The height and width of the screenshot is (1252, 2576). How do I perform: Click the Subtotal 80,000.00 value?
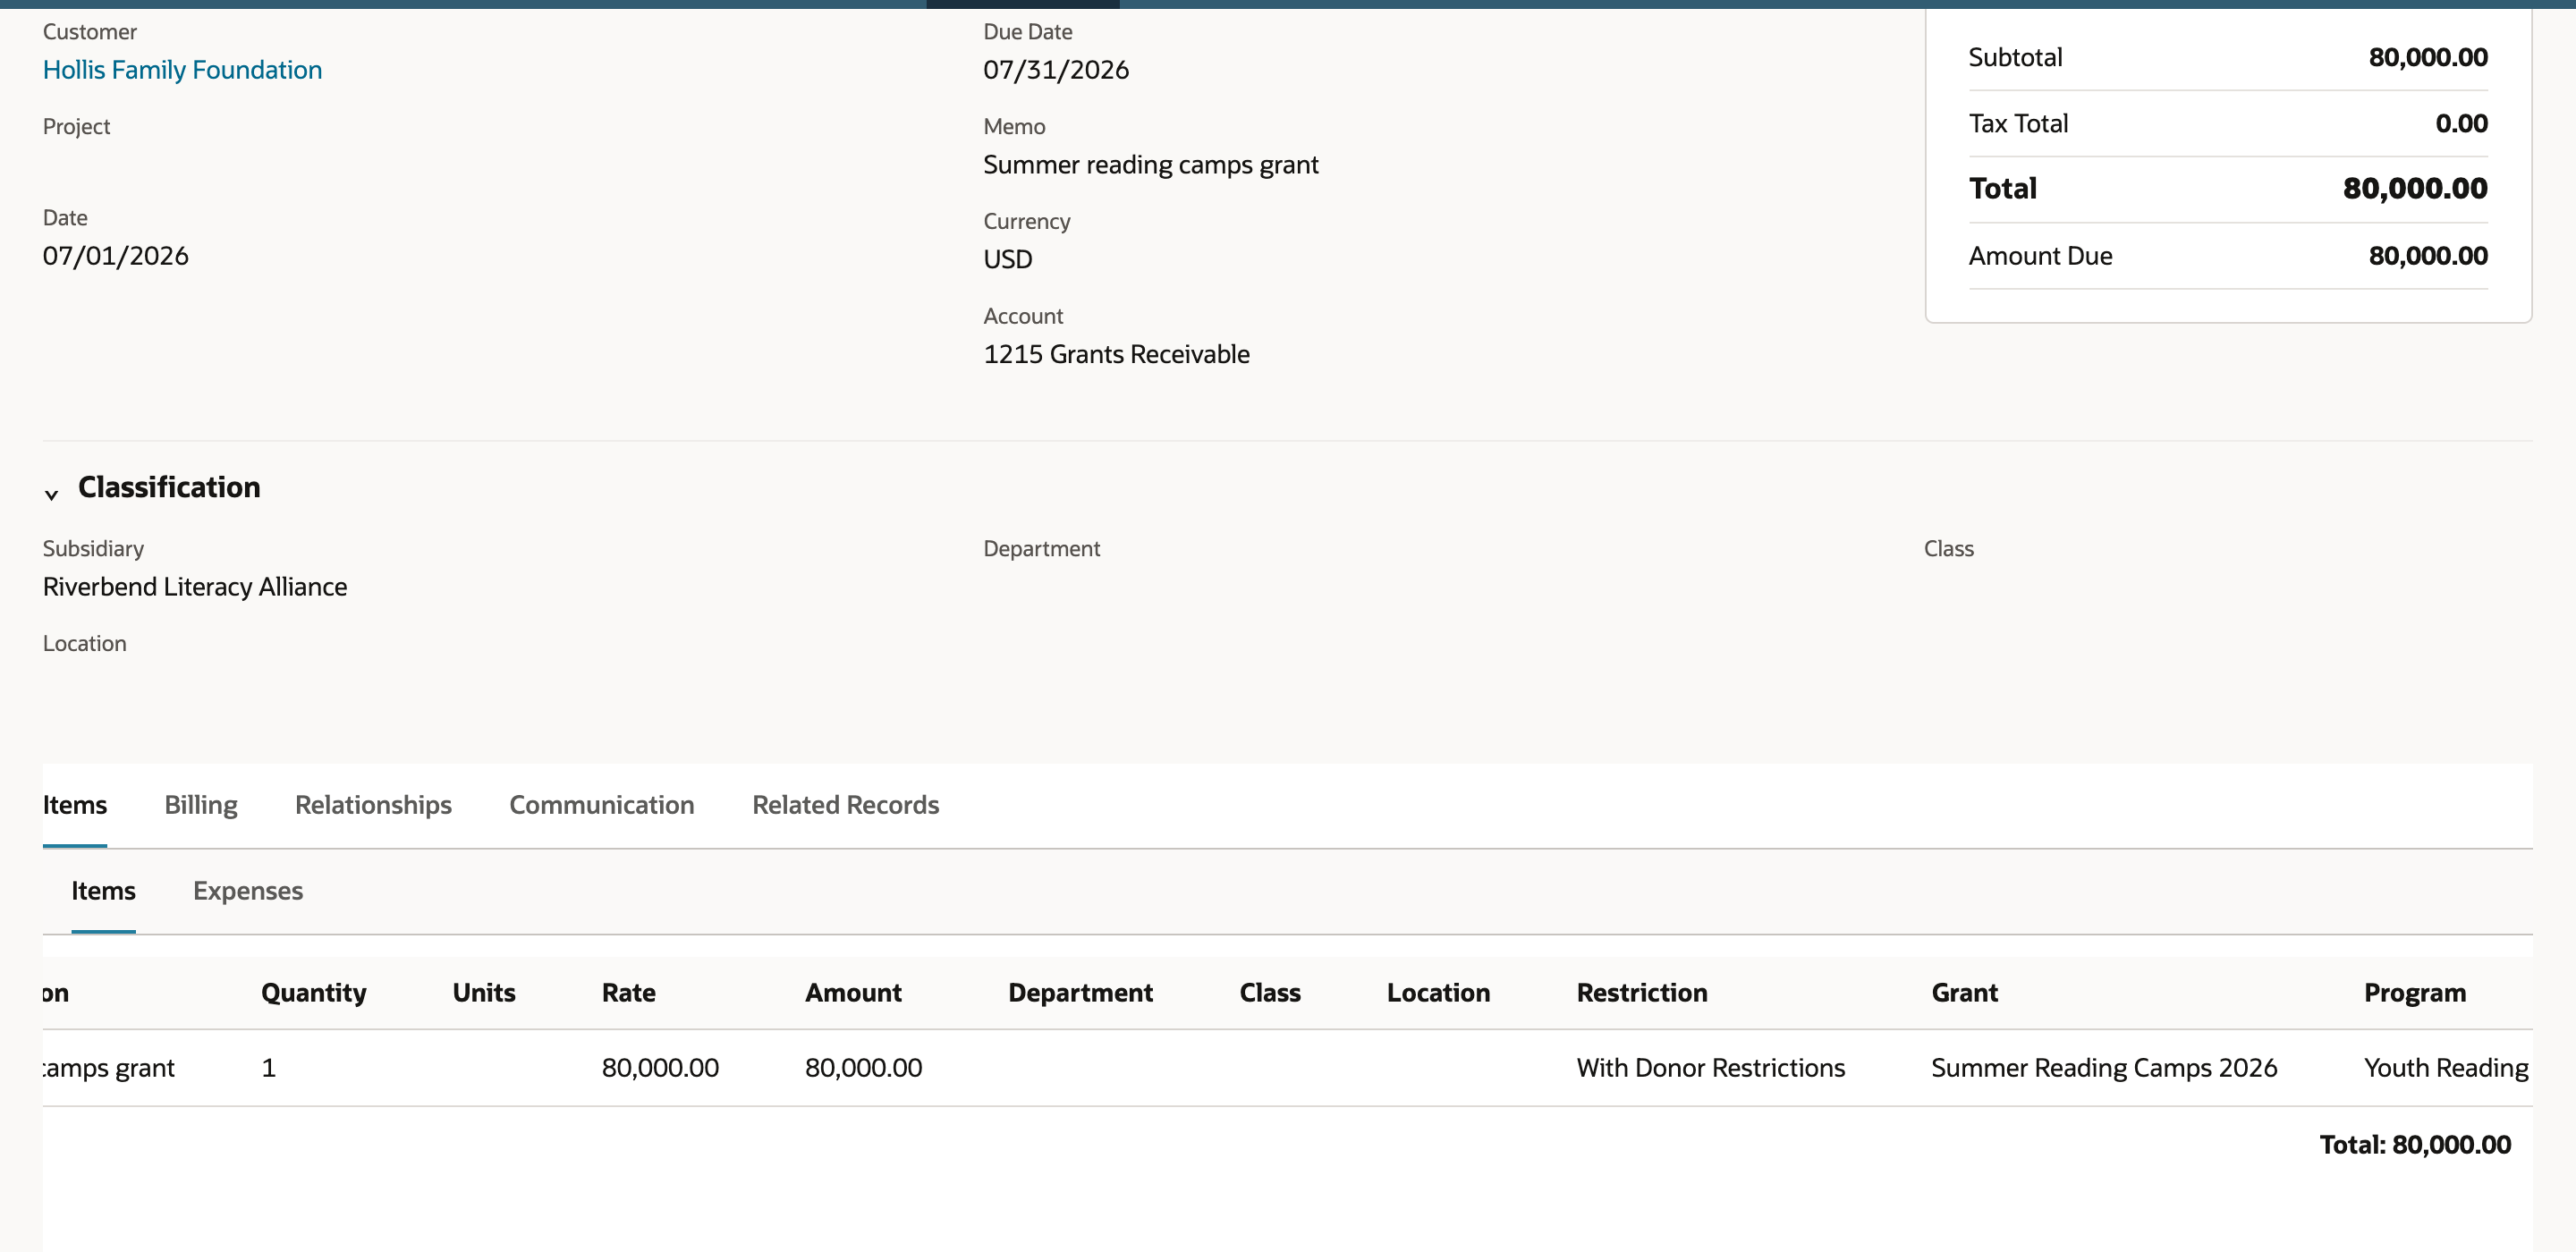pyautogui.click(x=2428, y=57)
